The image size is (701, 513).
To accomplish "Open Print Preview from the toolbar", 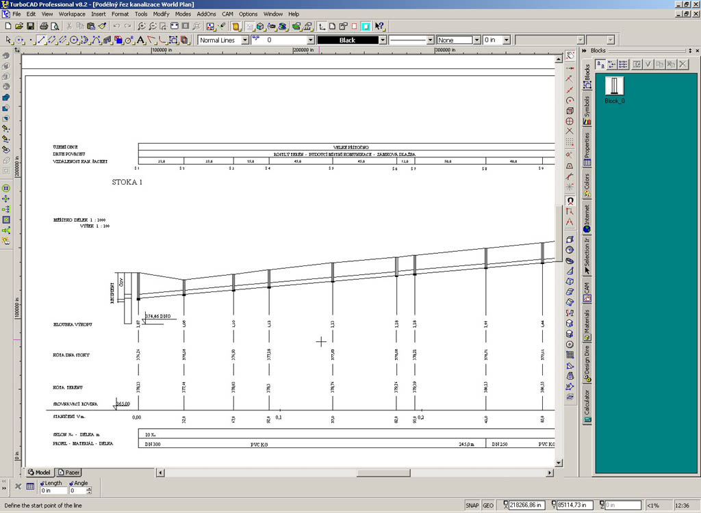I will click(55, 27).
